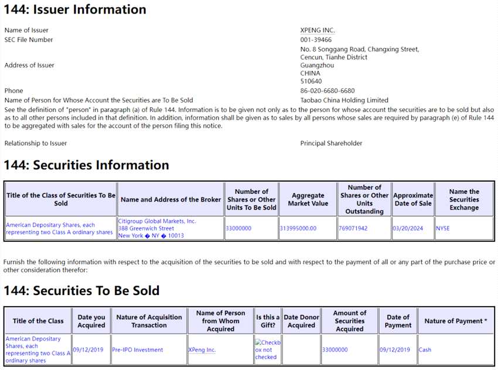498x370 pixels.
Task: Click the 'Checkbox not checked' gift image
Action: click(268, 349)
